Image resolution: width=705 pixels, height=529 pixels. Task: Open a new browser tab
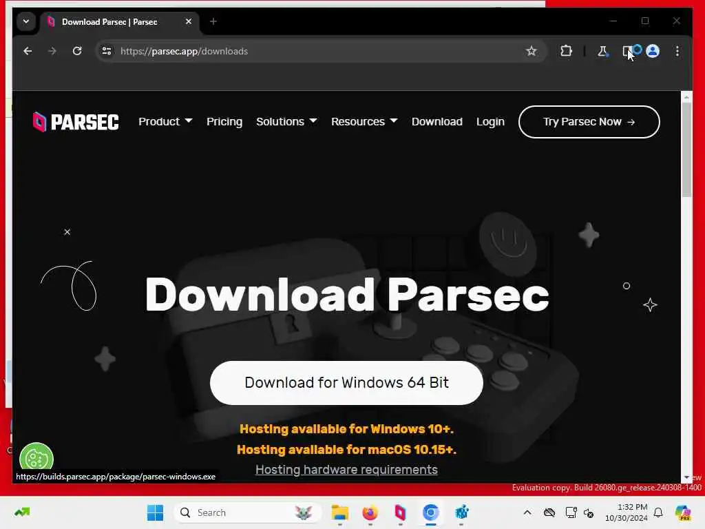(213, 21)
